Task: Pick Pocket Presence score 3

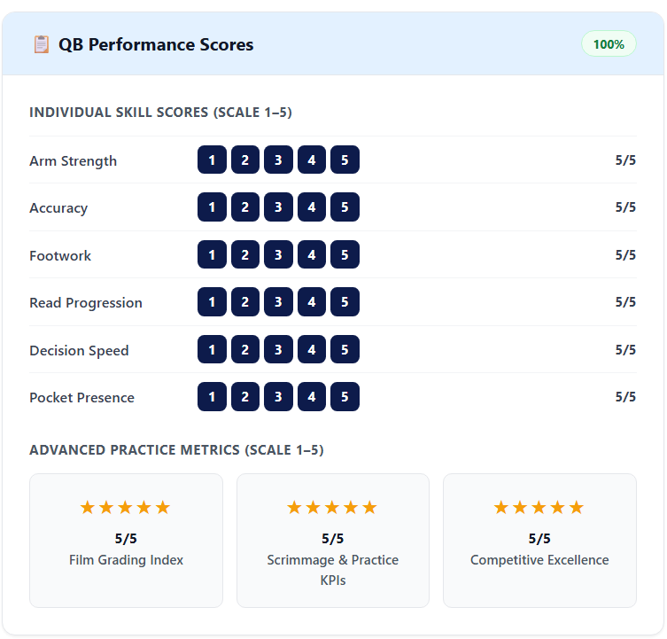Action: point(278,397)
